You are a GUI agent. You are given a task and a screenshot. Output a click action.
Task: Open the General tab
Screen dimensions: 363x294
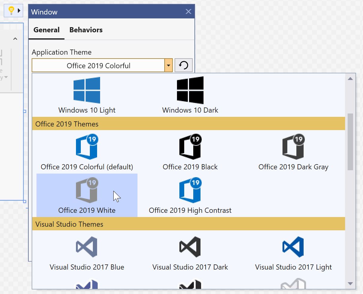click(x=46, y=30)
